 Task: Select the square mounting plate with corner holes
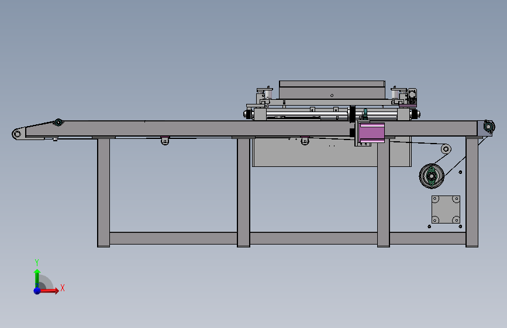click(446, 209)
